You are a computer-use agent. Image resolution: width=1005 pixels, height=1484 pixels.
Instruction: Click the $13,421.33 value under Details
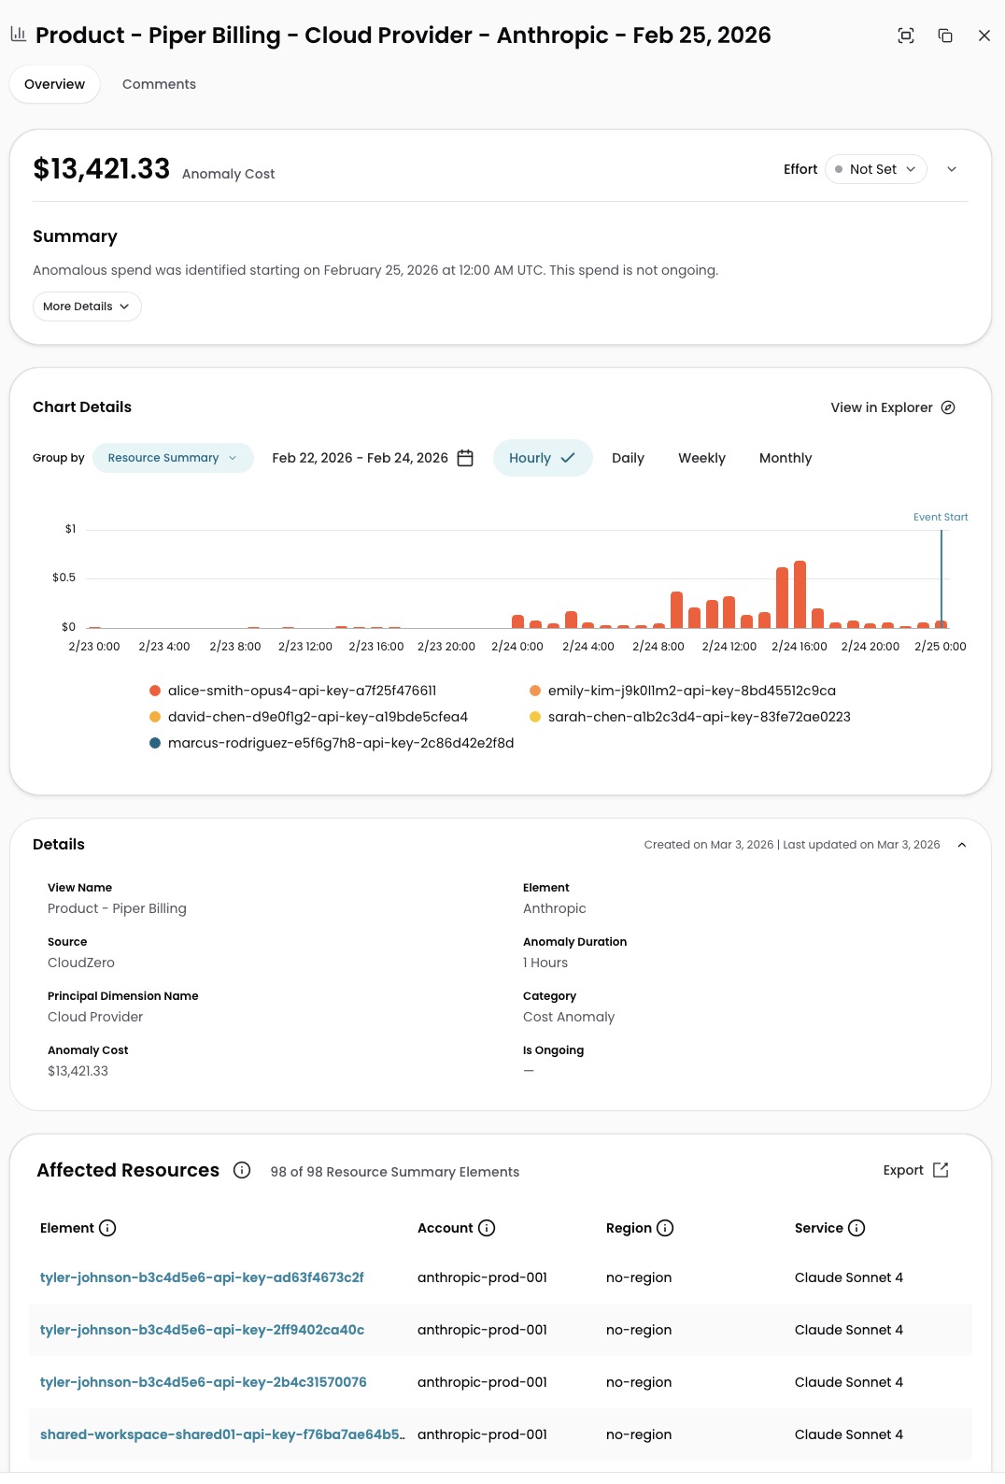(78, 1071)
